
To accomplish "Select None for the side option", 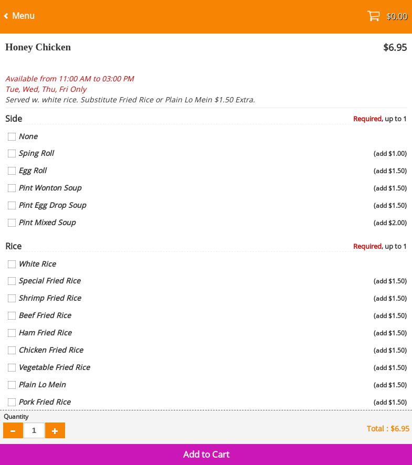I will (x=12, y=136).
